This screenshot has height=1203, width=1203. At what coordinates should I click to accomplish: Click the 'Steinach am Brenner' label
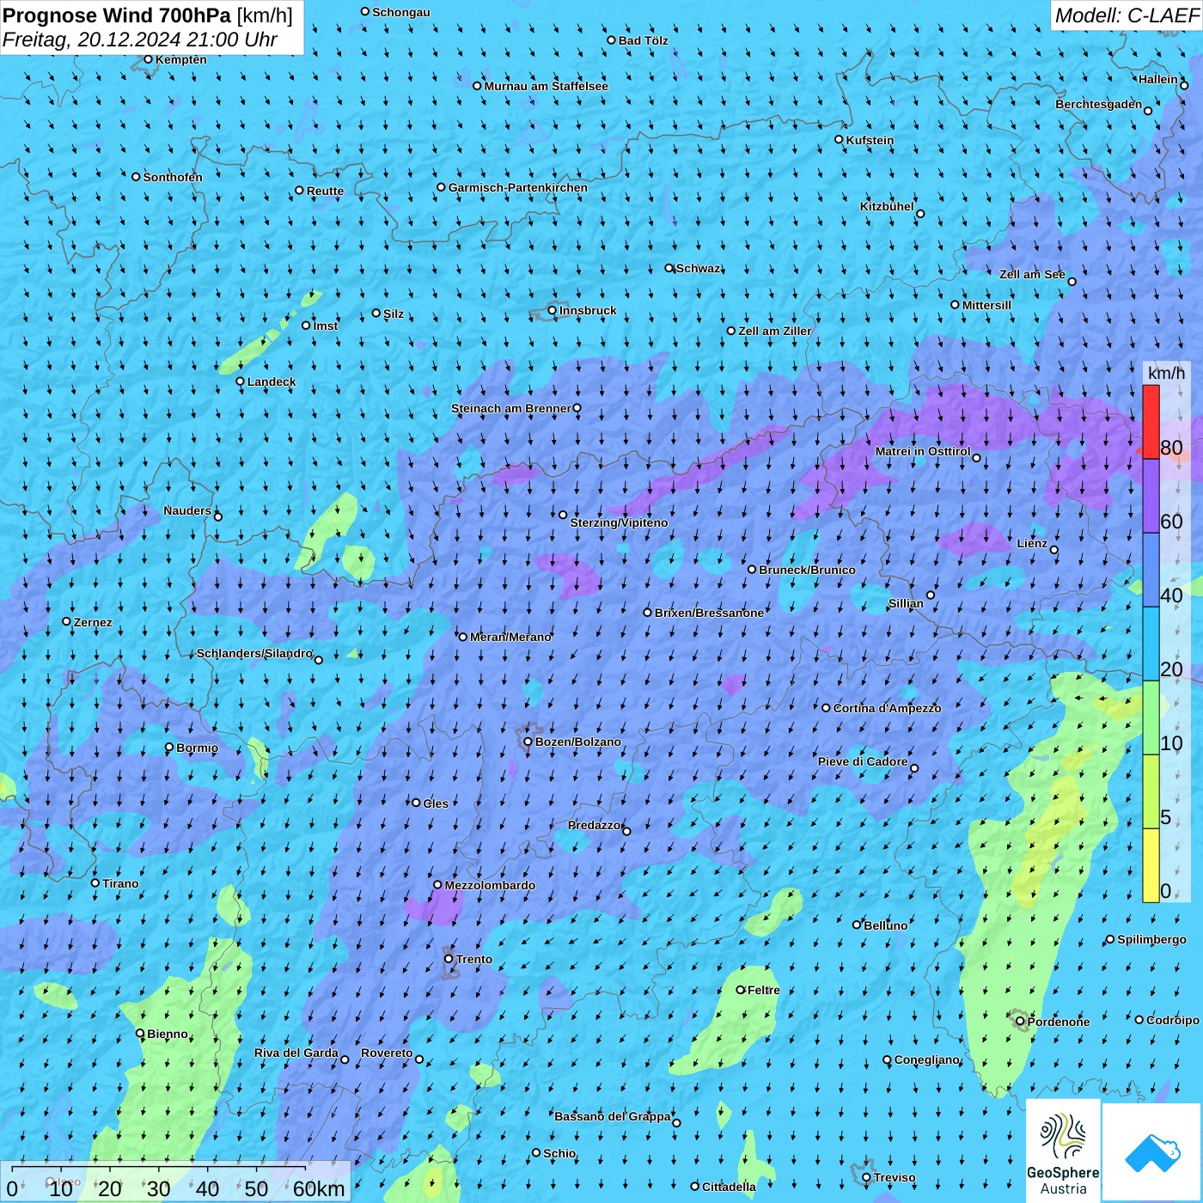pos(511,408)
